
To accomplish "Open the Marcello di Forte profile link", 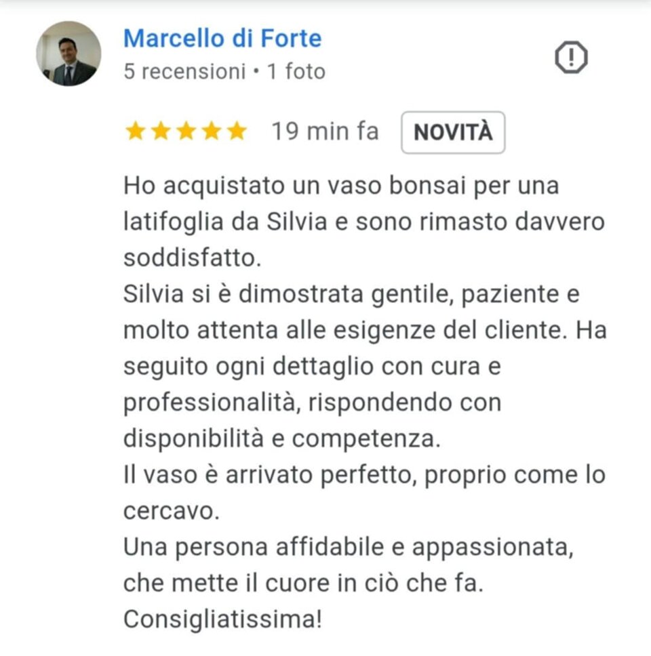I will pyautogui.click(x=222, y=39).
